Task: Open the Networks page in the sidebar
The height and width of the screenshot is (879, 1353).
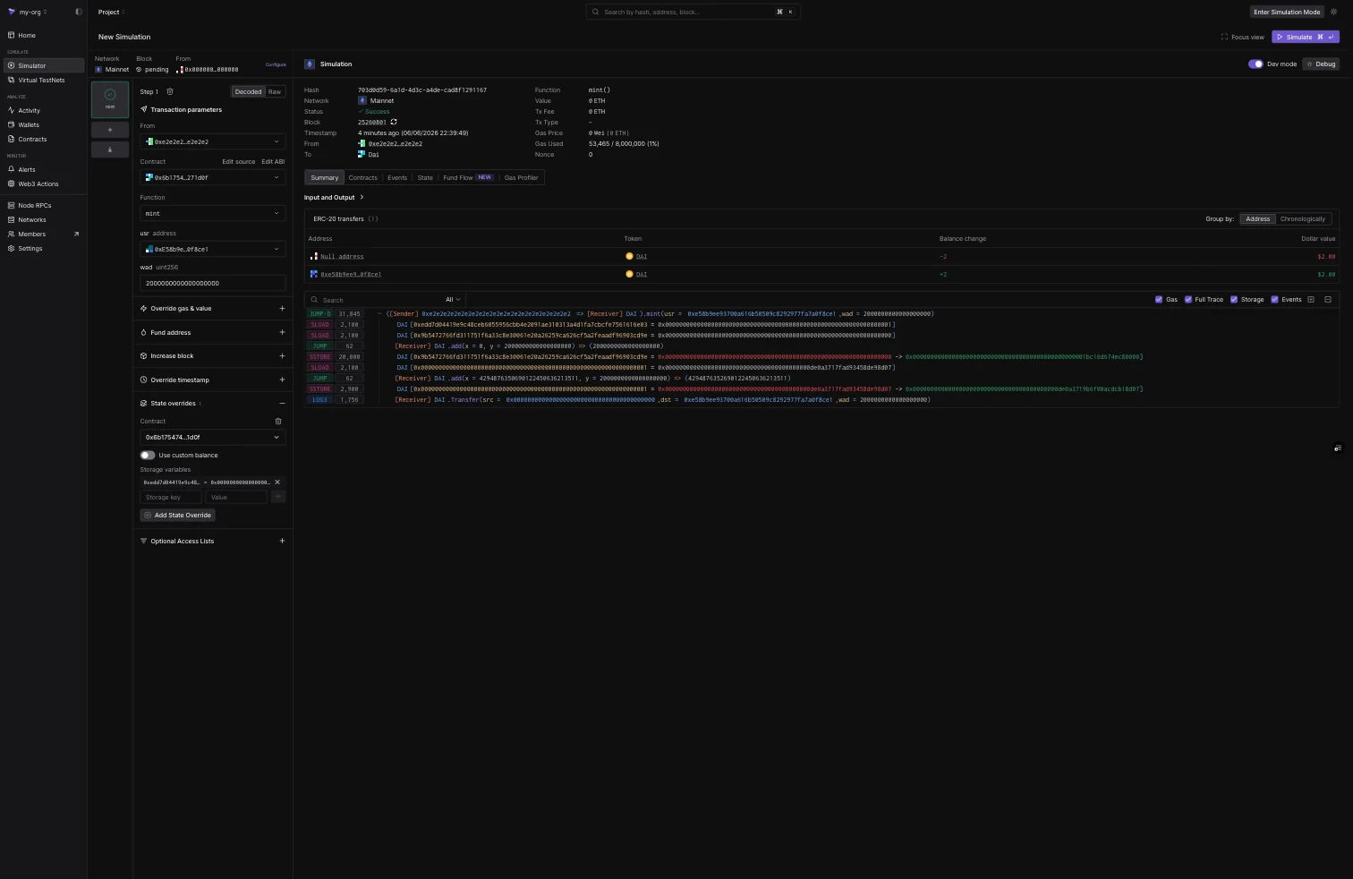Action: click(43, 219)
